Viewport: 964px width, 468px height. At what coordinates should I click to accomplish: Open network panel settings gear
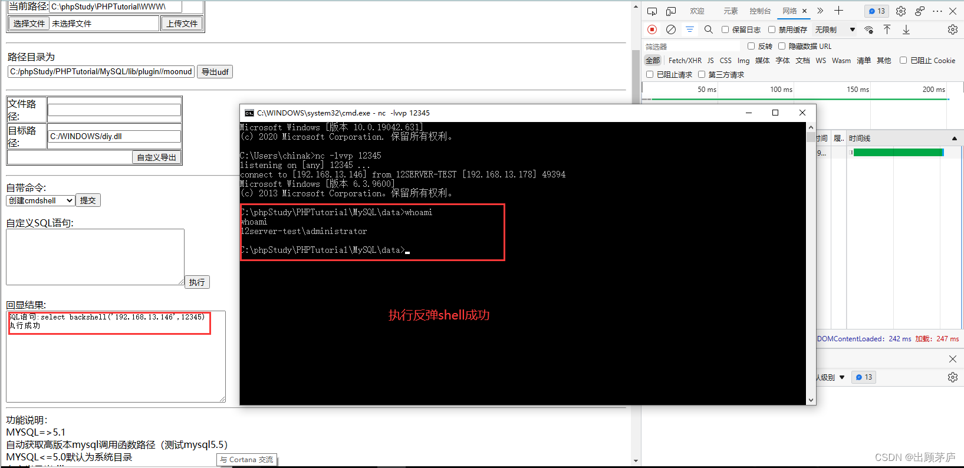pos(953,29)
